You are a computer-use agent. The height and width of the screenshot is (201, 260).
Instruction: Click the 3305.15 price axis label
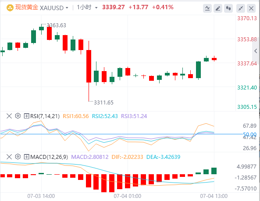[247, 107]
